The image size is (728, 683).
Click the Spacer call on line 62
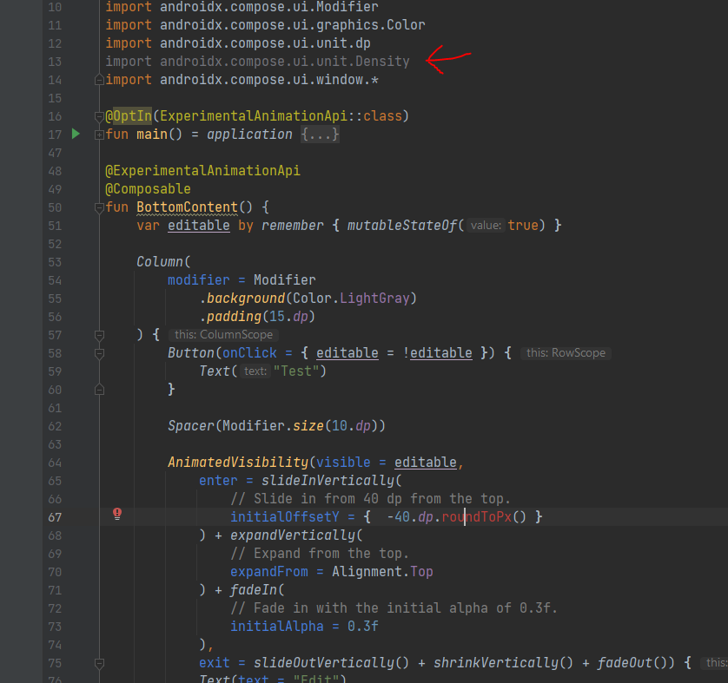pyautogui.click(x=191, y=425)
